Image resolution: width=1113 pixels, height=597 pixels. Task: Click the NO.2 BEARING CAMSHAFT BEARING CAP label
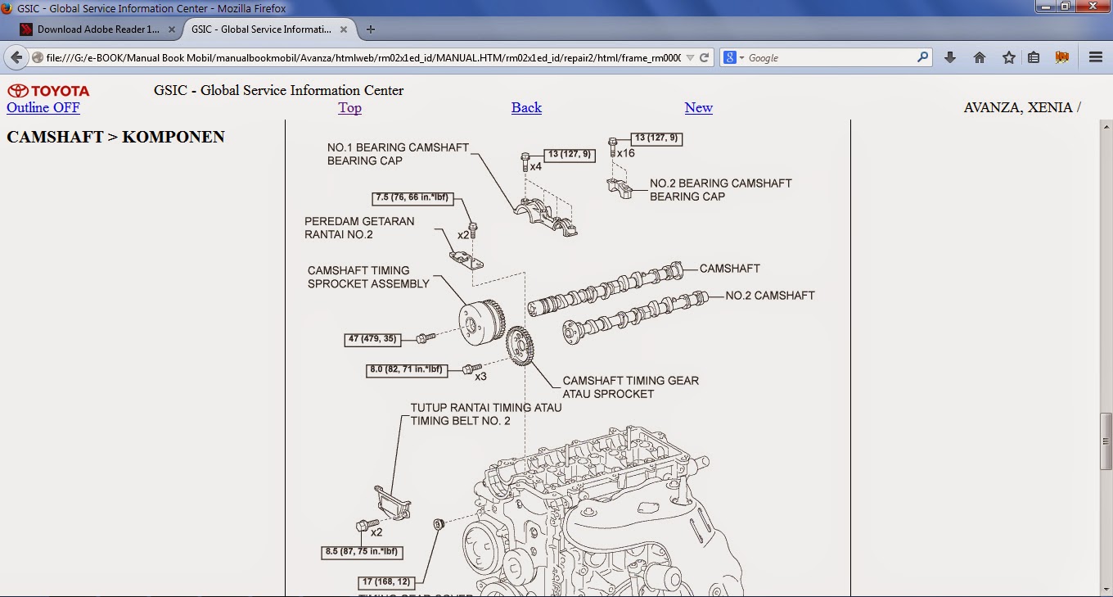[721, 190]
